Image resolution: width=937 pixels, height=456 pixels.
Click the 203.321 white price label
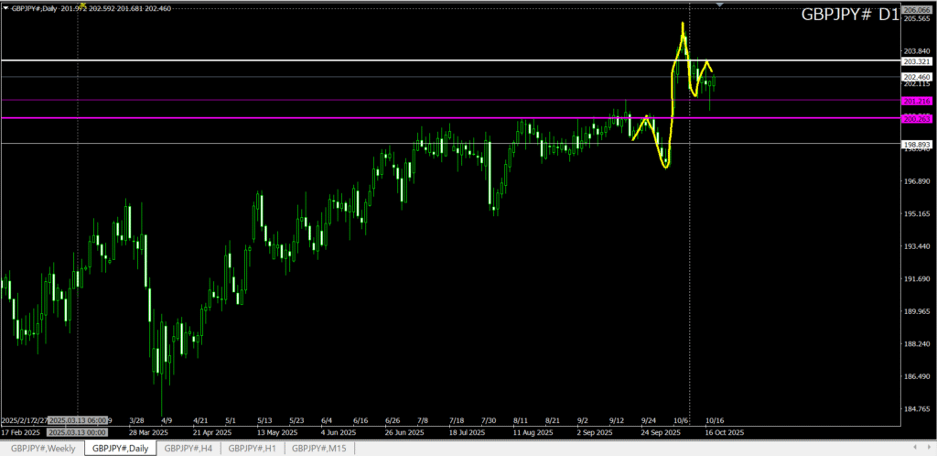pyautogui.click(x=916, y=61)
